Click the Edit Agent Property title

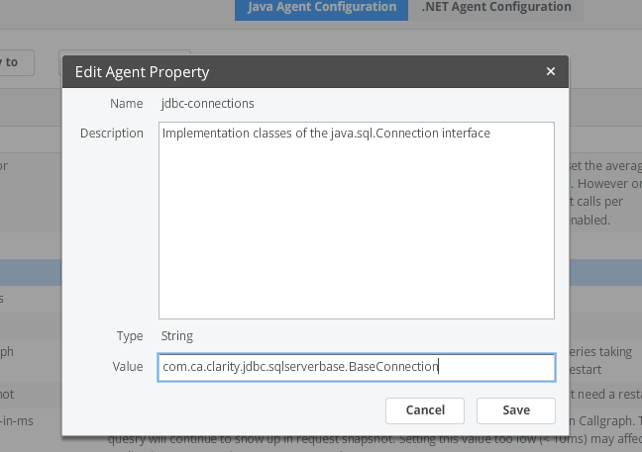tap(142, 72)
